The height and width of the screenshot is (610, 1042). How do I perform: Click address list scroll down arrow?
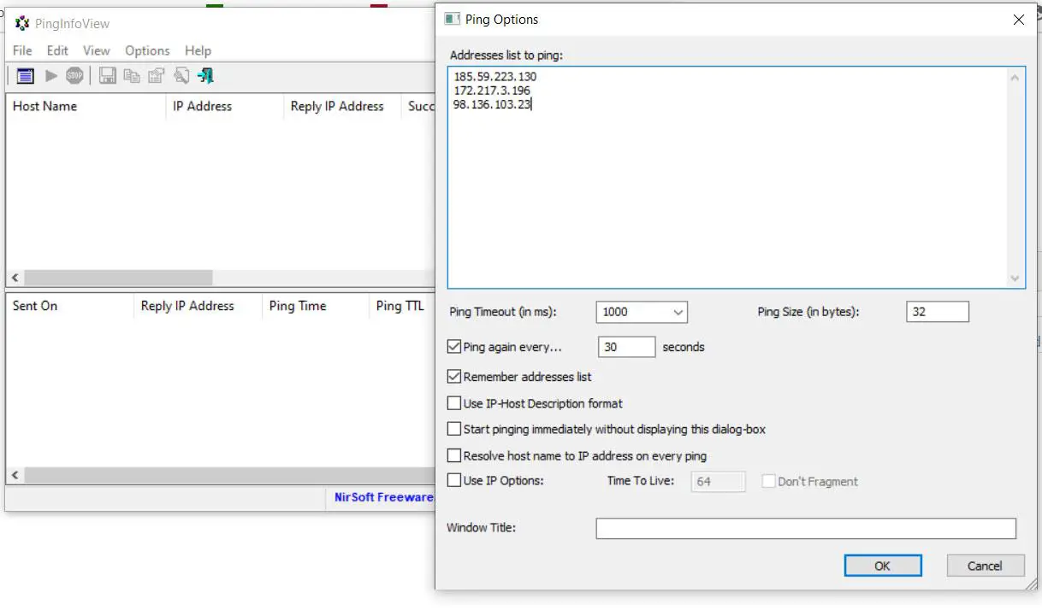click(x=1015, y=279)
